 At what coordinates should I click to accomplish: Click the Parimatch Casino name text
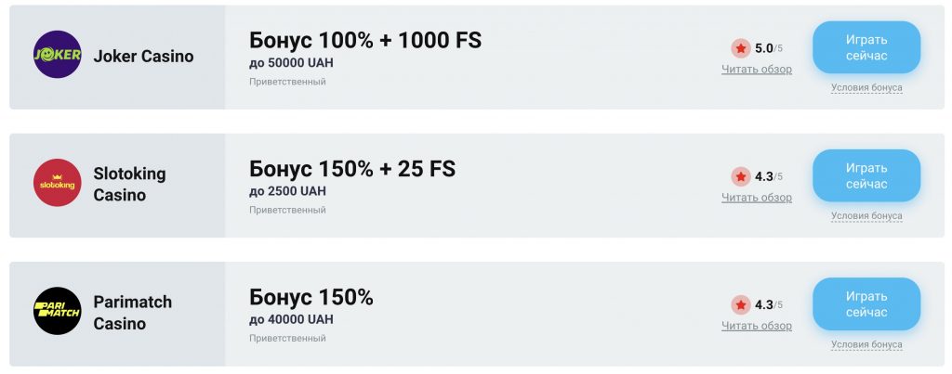[x=132, y=313]
